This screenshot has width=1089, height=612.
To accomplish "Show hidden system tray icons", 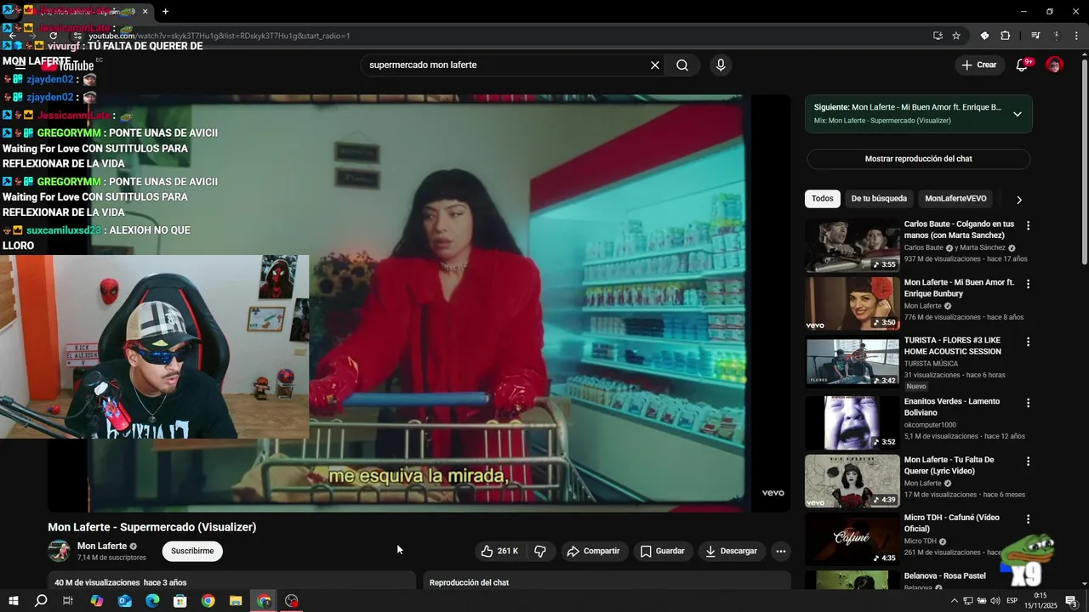I will pyautogui.click(x=954, y=601).
